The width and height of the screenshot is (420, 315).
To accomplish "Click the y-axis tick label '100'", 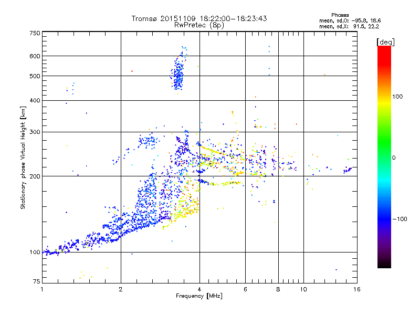I will tap(35, 253).
